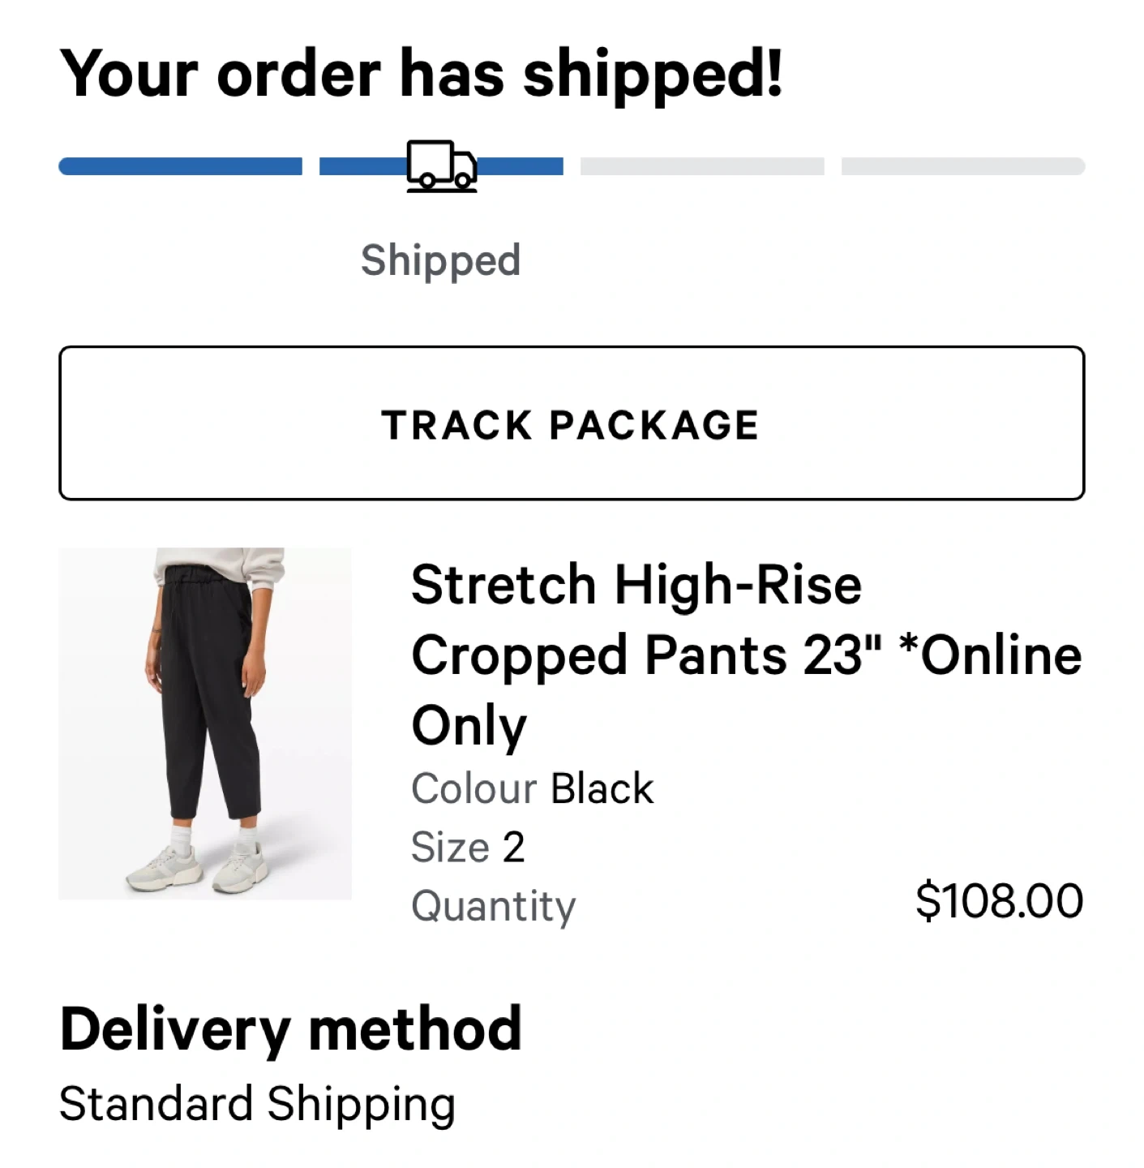Click the TRACK PACKAGE button
Image resolution: width=1144 pixels, height=1168 pixels.
(572, 423)
